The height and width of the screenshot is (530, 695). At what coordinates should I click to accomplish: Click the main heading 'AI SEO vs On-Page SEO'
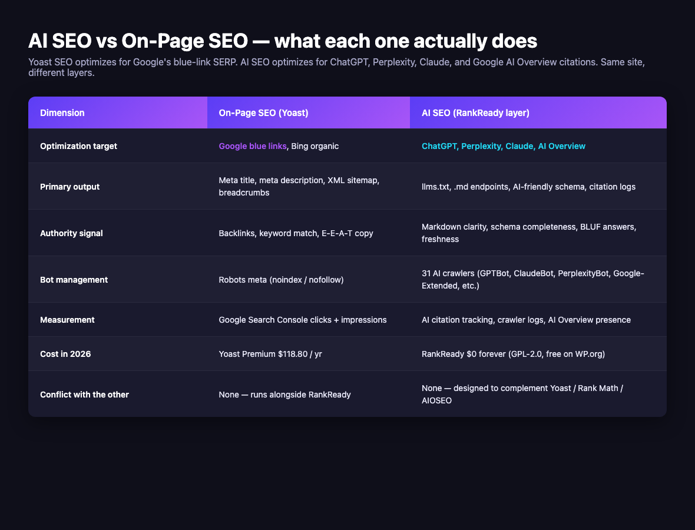[283, 41]
